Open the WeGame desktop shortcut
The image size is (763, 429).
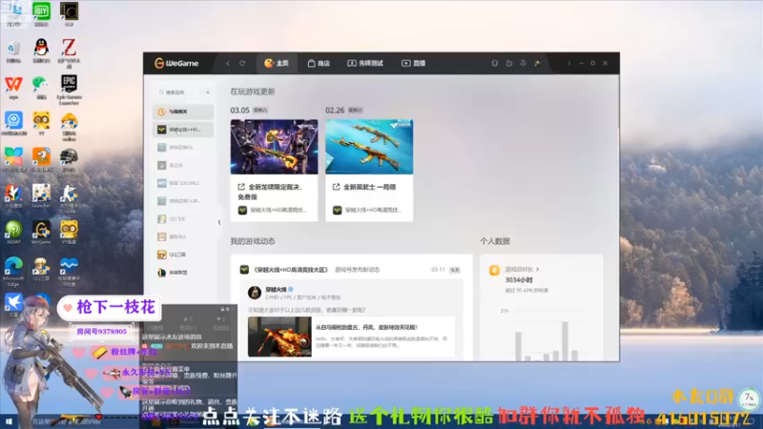coord(41,233)
